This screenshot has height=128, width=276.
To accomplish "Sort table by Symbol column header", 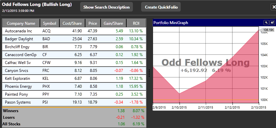I will [x=49, y=23].
